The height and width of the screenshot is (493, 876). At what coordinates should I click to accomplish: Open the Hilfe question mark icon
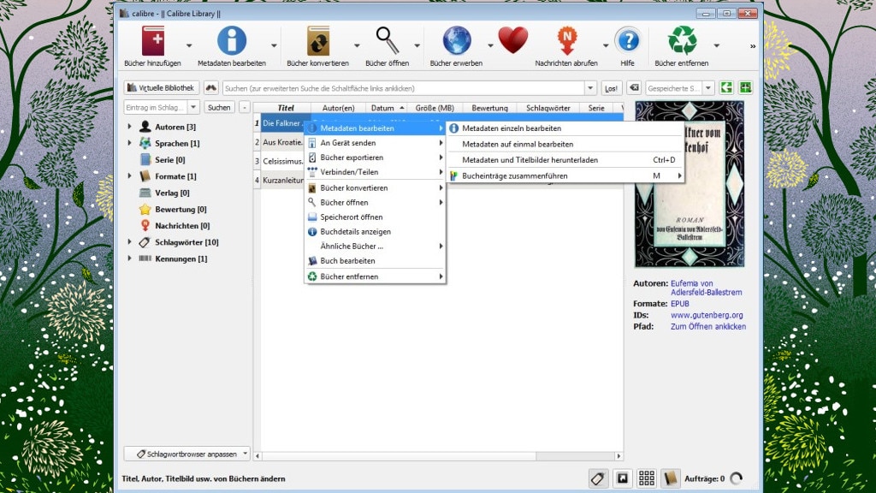tap(628, 41)
